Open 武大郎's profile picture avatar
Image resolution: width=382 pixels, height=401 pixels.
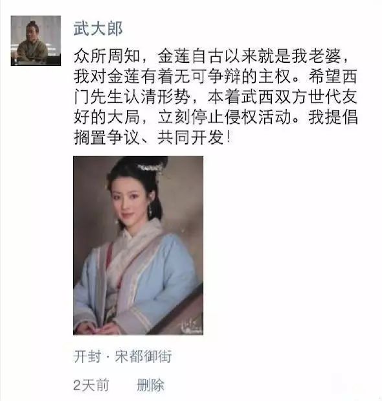tap(36, 41)
